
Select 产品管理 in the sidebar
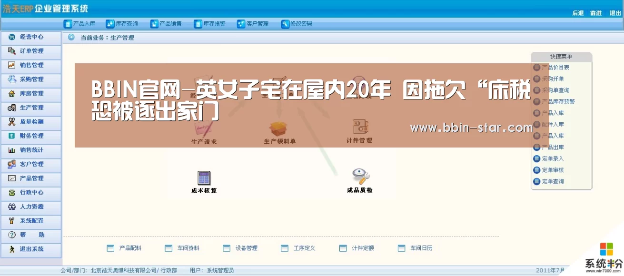(x=31, y=178)
